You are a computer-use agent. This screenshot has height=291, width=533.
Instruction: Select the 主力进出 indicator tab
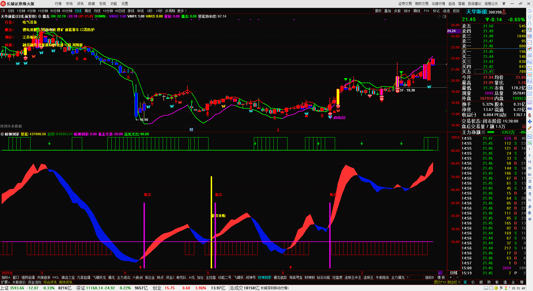point(124,277)
